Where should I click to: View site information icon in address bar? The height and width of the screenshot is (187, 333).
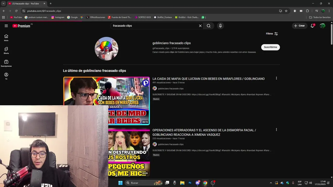[x=24, y=11]
